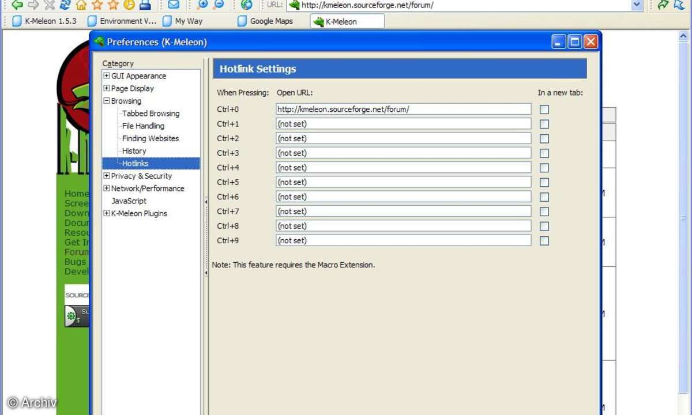This screenshot has height=415, width=692.
Task: Click the Category label above the tree
Action: tap(118, 63)
